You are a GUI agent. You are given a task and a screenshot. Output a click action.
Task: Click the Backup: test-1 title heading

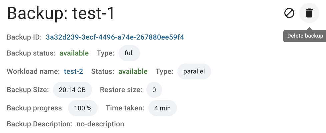[x=61, y=13]
